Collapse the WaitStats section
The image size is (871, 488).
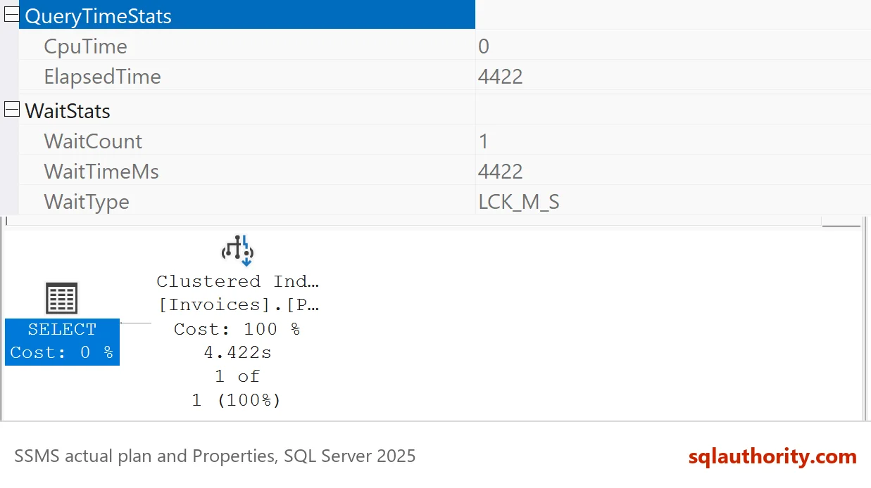11,110
